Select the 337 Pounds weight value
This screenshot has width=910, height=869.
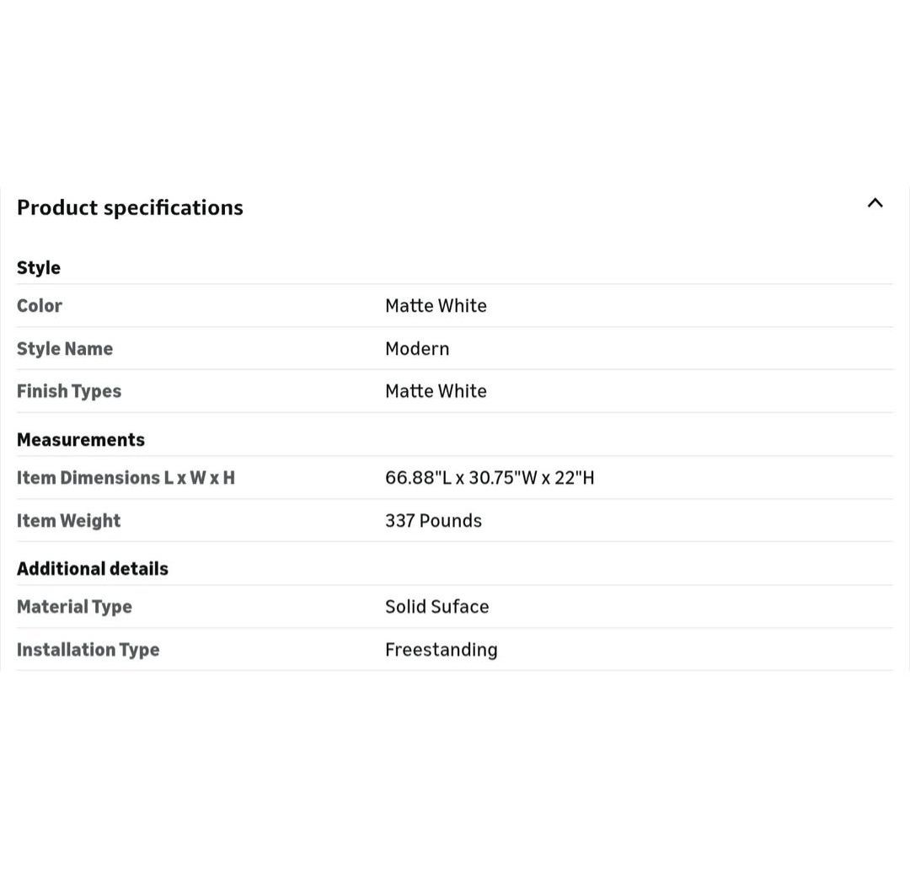tap(433, 521)
